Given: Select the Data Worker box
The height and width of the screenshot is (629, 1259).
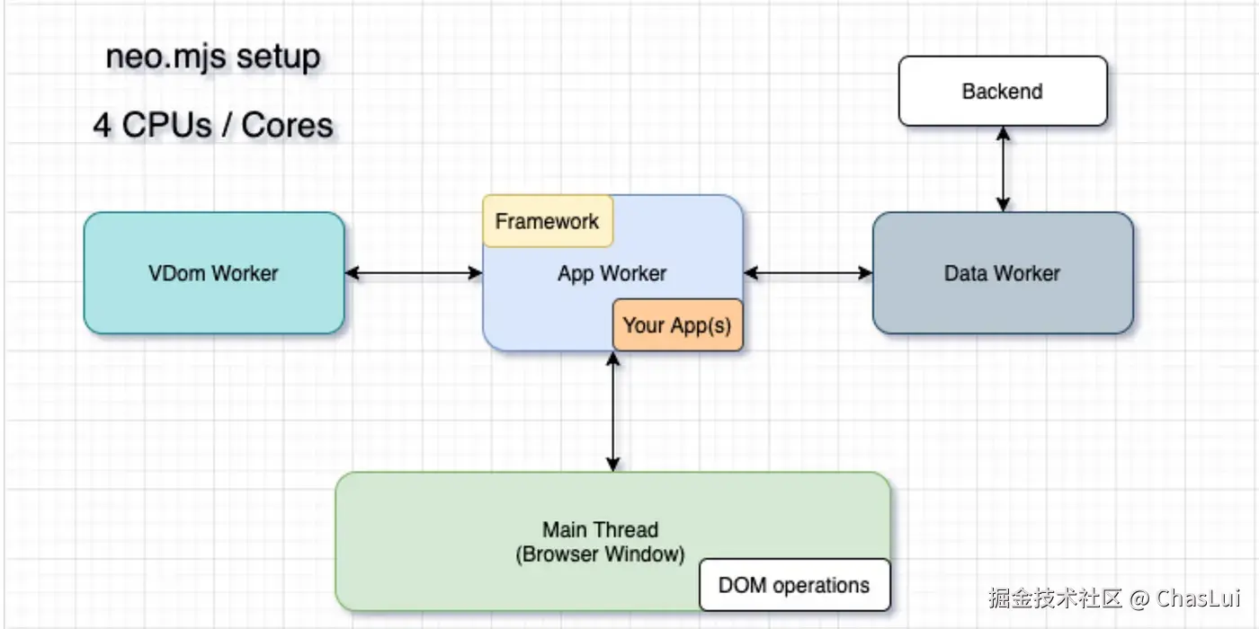Looking at the screenshot, I should point(1003,273).
